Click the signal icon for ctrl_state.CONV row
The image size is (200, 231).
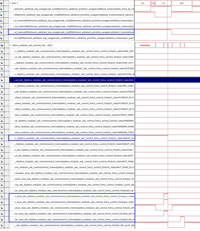[x=2, y=57]
